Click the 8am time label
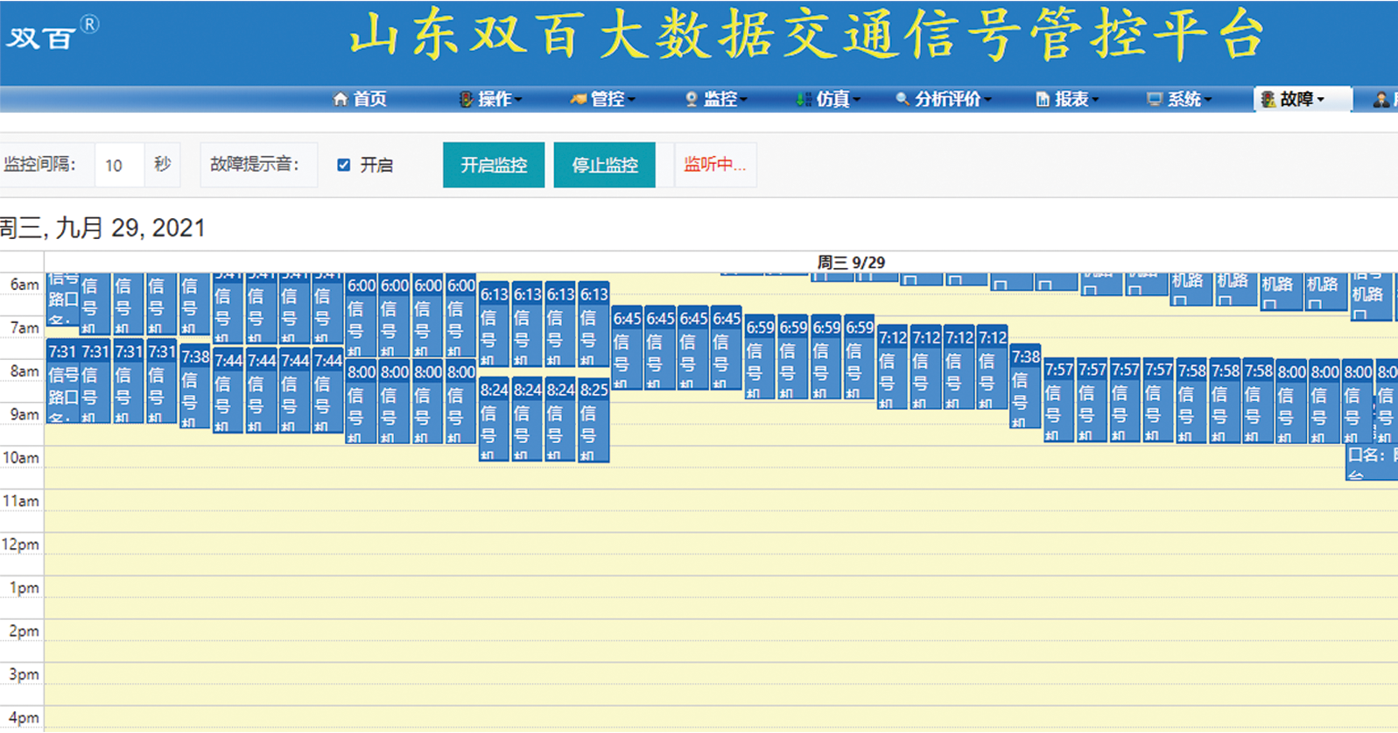 25,371
